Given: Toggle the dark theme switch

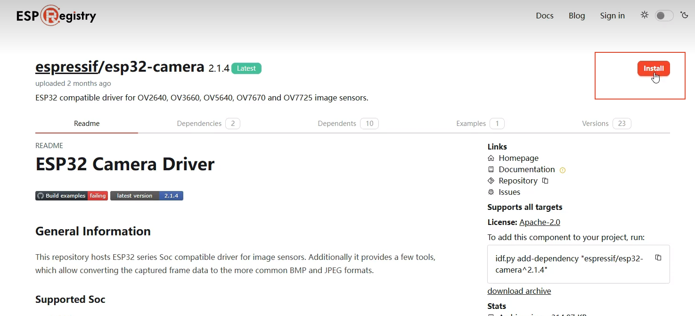Looking at the screenshot, I should tap(664, 16).
